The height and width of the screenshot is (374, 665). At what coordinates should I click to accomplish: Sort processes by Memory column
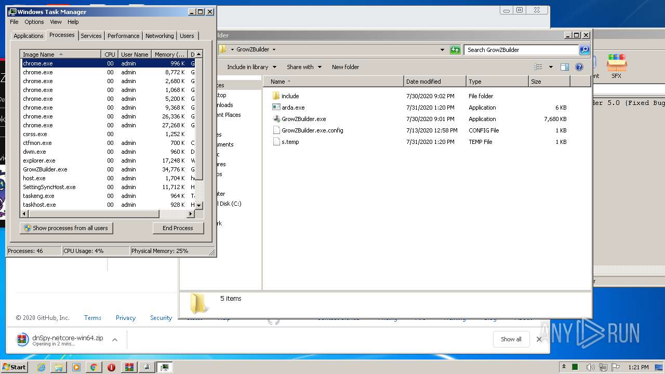(170, 55)
